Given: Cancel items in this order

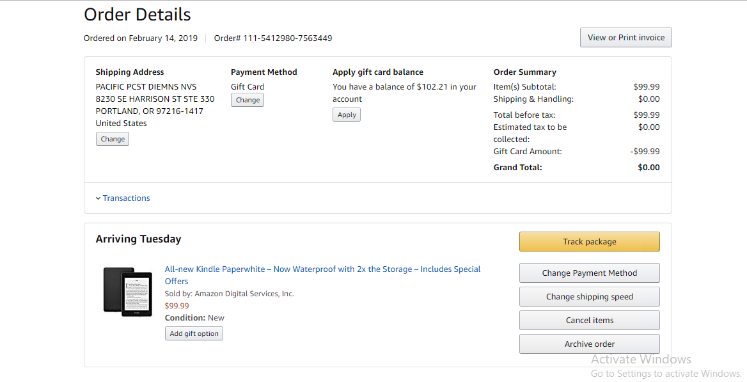Looking at the screenshot, I should [589, 321].
